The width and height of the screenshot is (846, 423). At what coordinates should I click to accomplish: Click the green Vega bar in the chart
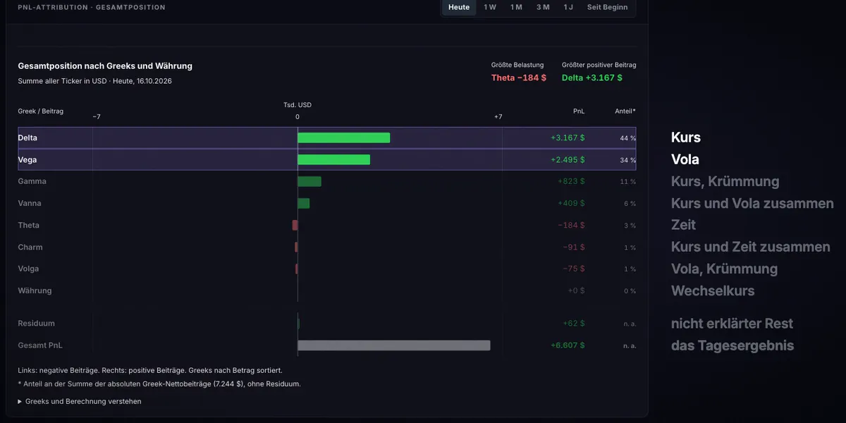click(x=334, y=160)
